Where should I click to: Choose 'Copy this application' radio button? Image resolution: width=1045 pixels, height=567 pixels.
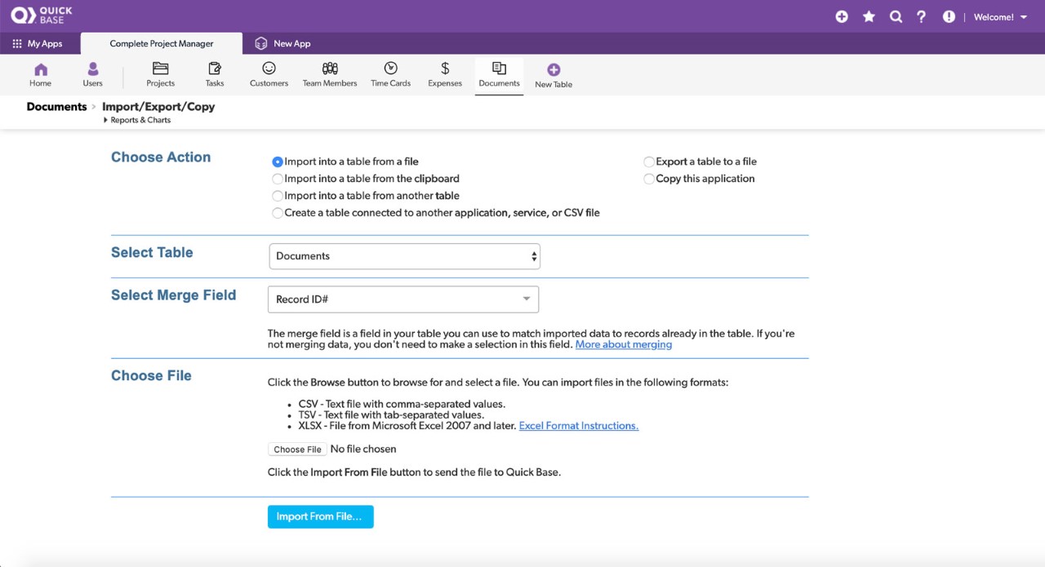click(649, 179)
